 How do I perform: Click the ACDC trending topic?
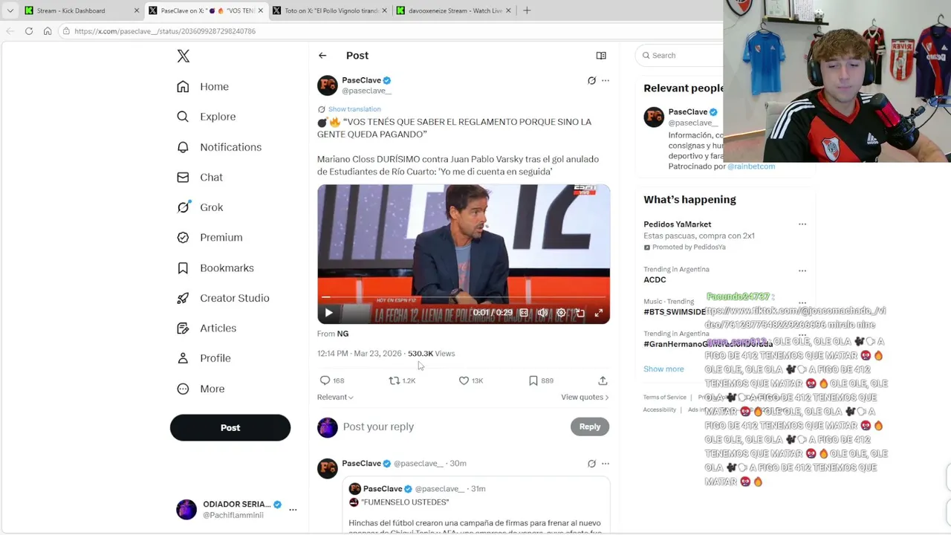click(x=655, y=280)
